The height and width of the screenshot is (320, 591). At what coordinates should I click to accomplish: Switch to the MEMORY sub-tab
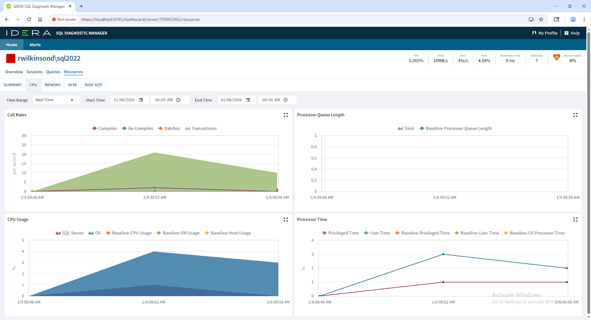point(53,85)
